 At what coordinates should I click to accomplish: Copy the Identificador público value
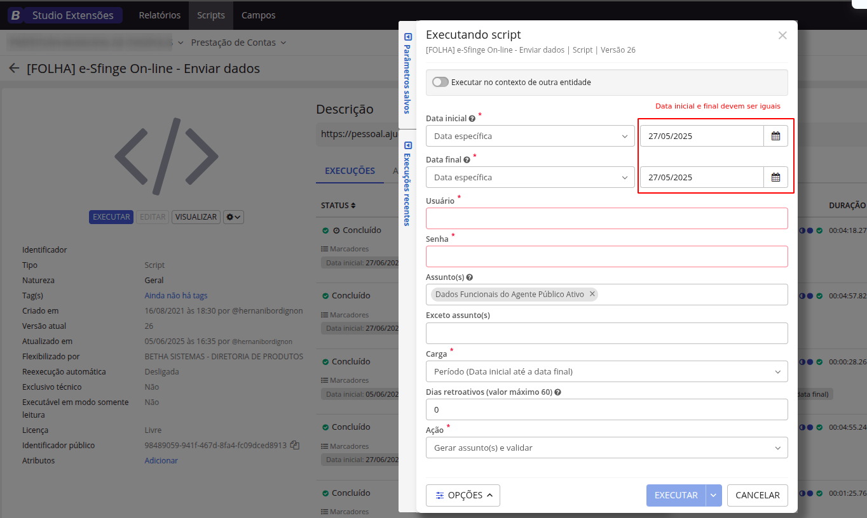294,445
